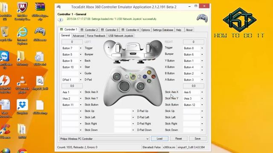Expand A Button dropdown showing Button 3
The height and width of the screenshot is (153, 273).
click(x=202, y=80)
